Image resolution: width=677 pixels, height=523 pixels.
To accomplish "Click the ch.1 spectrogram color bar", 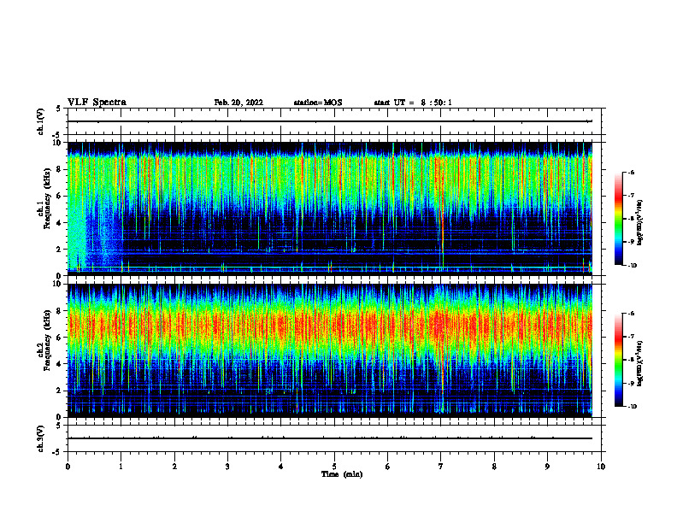I will pyautogui.click(x=618, y=219).
